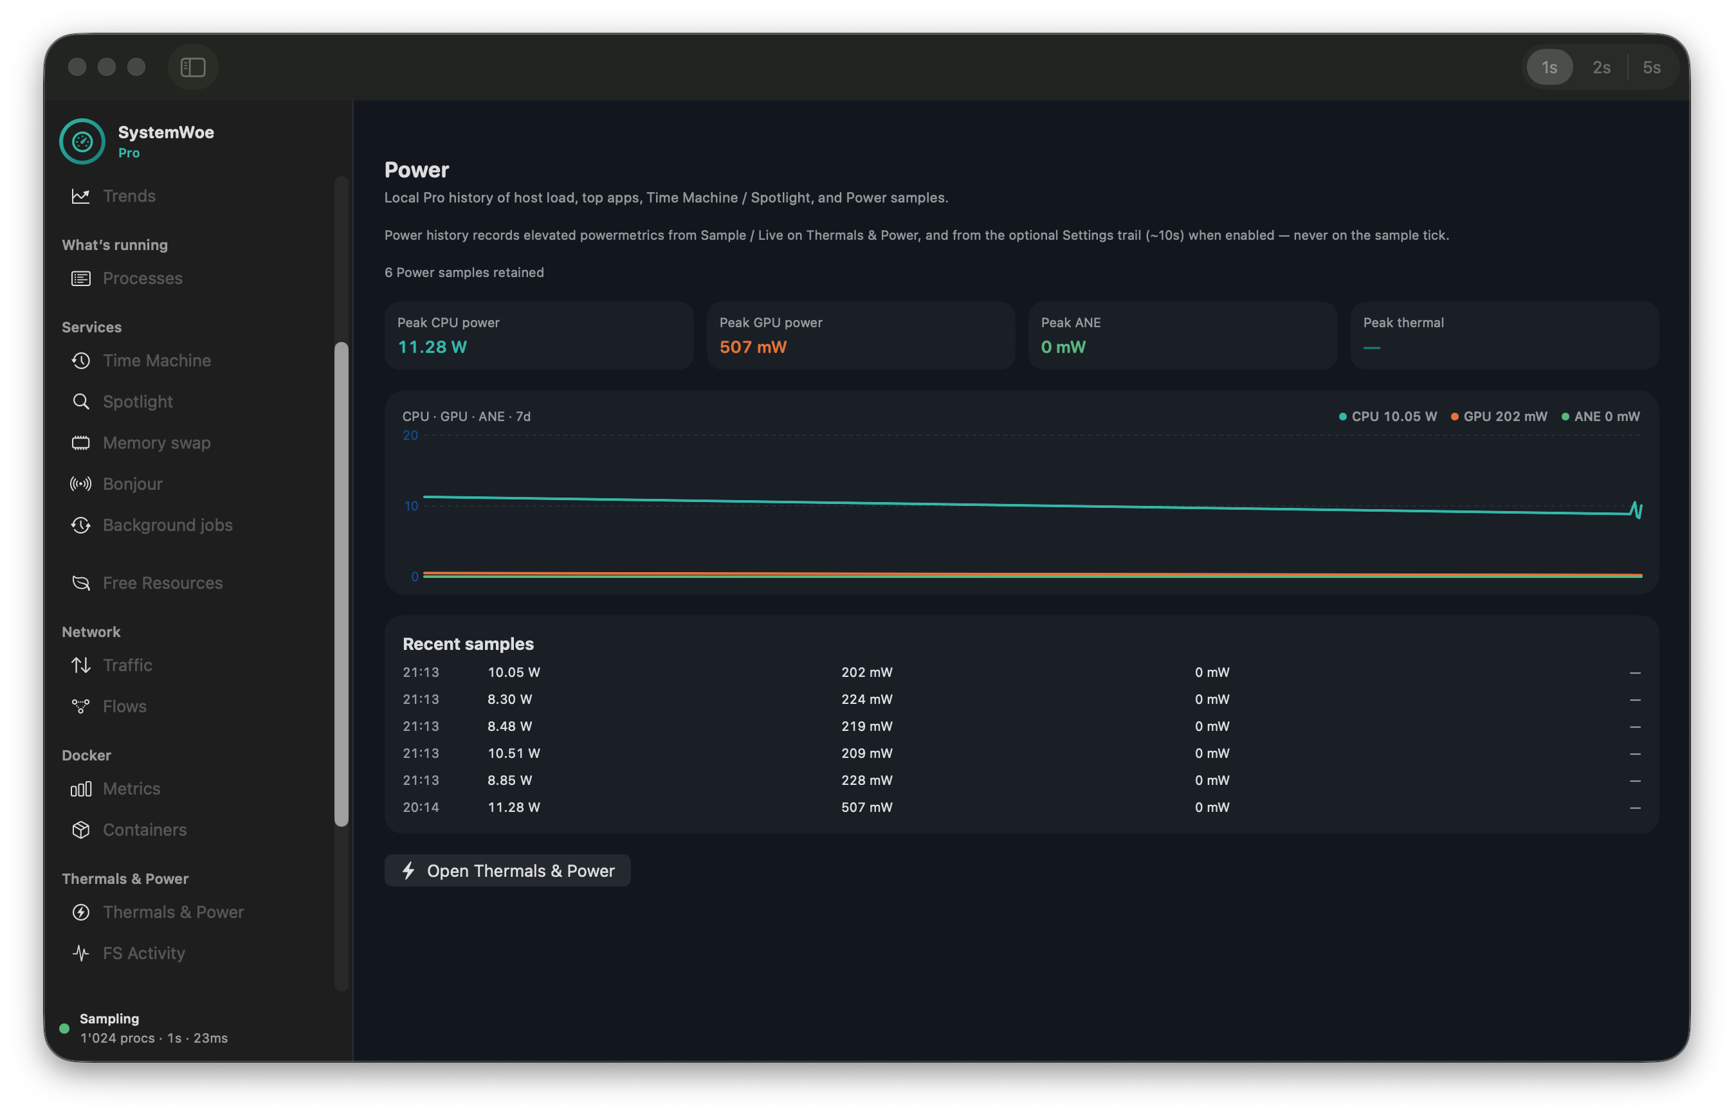The image size is (1734, 1116).
Task: Click the Recent samples heading
Action: (x=468, y=644)
